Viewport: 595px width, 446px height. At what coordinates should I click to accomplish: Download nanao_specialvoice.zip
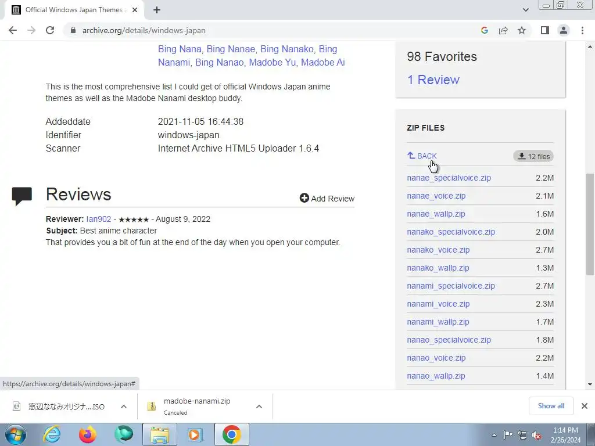click(449, 340)
